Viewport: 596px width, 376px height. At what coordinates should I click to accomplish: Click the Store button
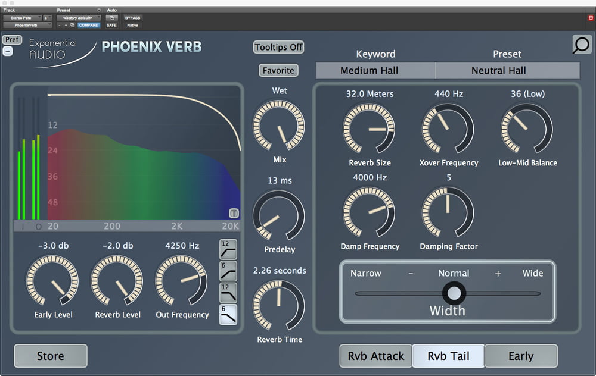[50, 355]
